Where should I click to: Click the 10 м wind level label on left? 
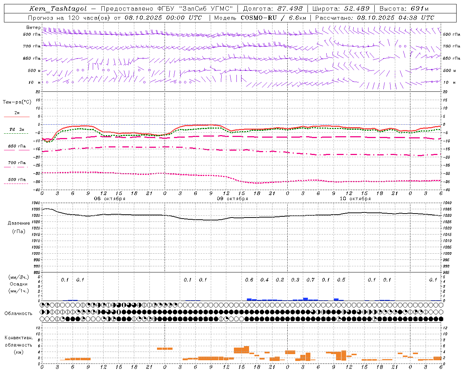click(35, 82)
